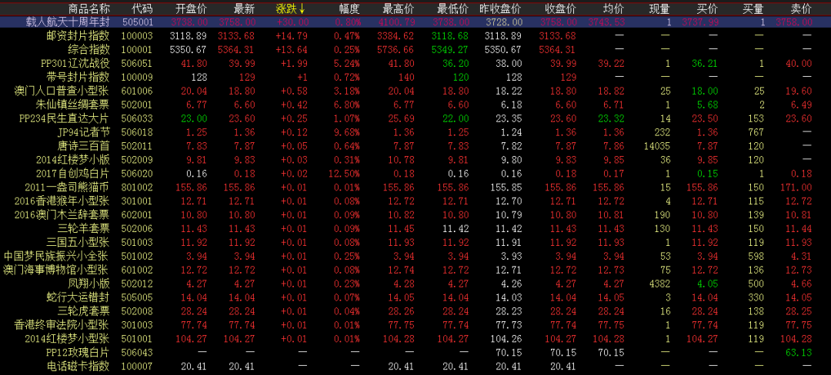Click the 开盘价 column header
The height and width of the screenshot is (375, 831).
click(x=192, y=9)
